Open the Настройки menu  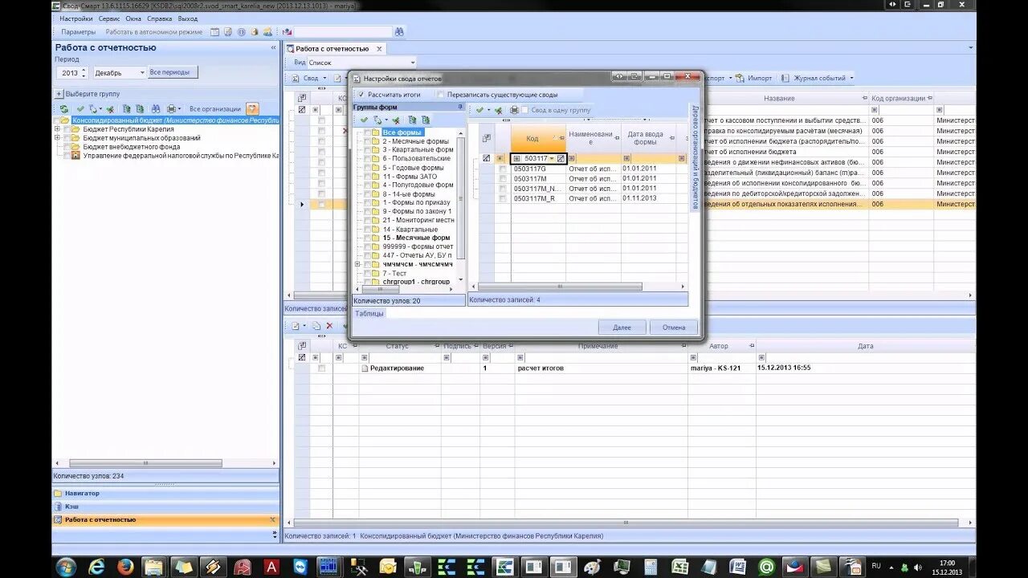[x=76, y=18]
